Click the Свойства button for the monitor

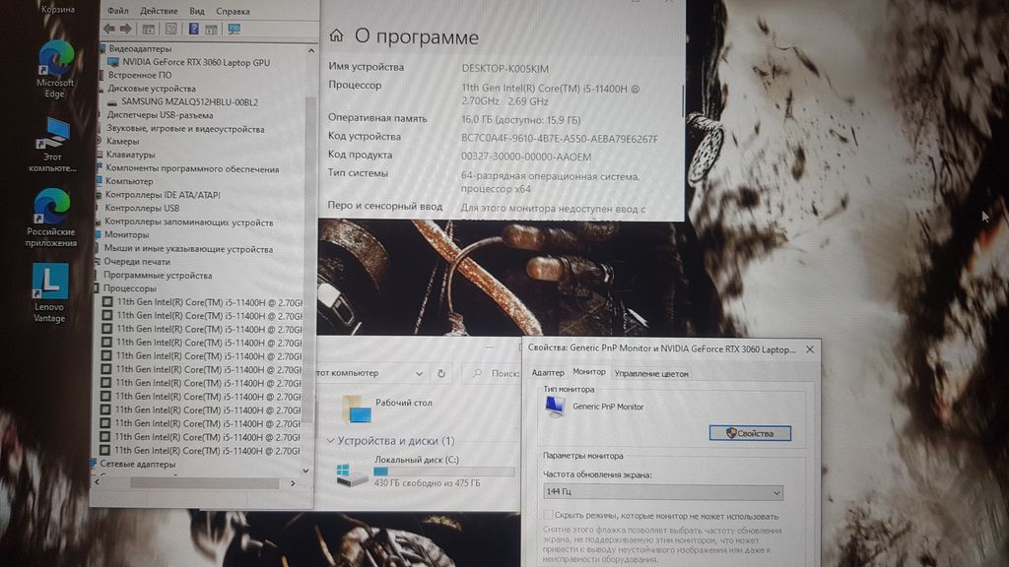pyautogui.click(x=750, y=433)
